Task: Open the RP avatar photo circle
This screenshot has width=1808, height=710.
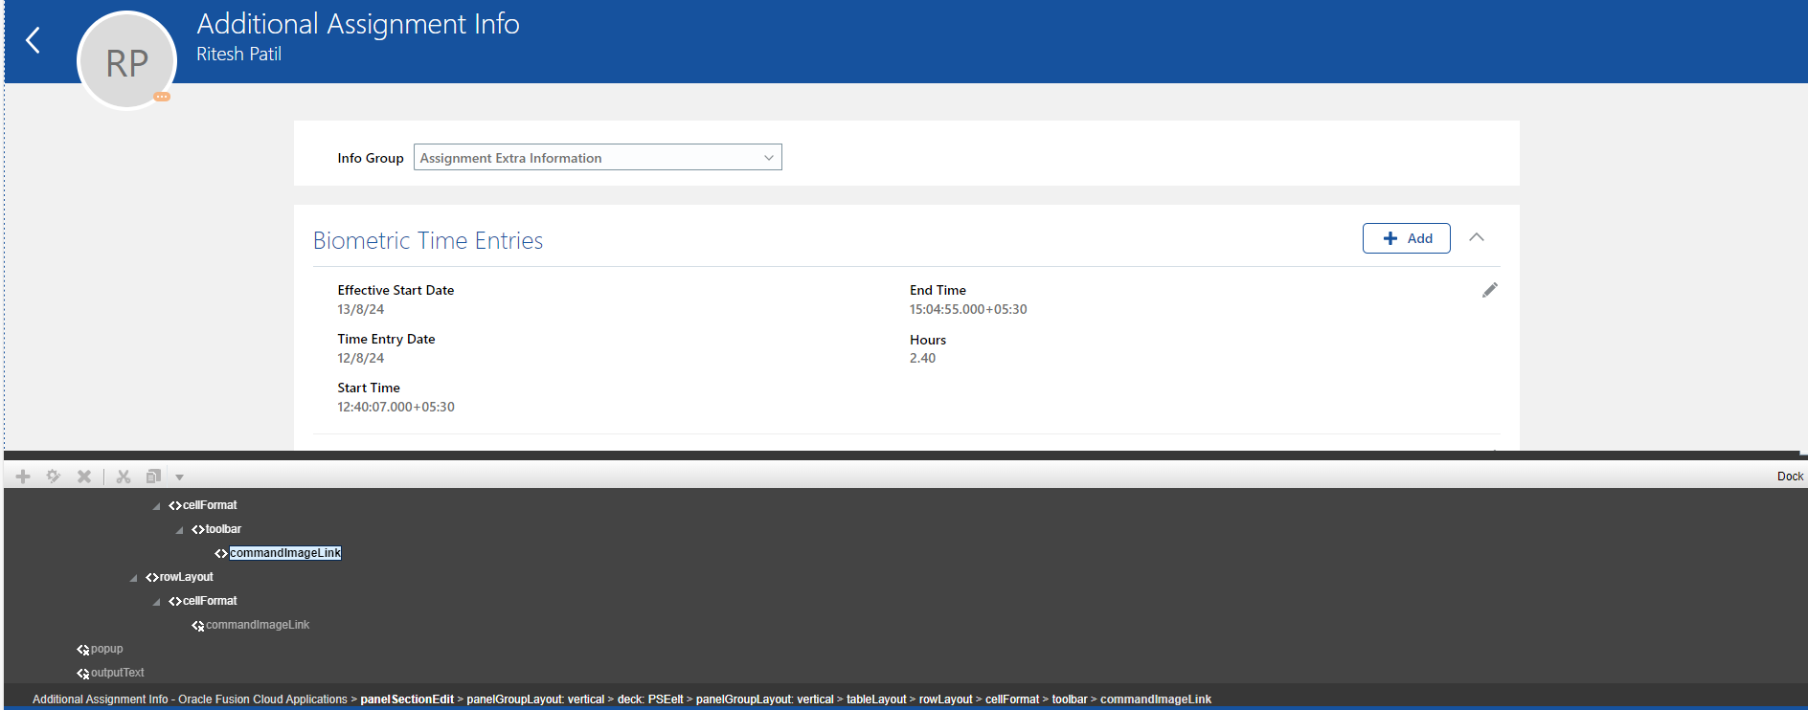Action: point(126,61)
